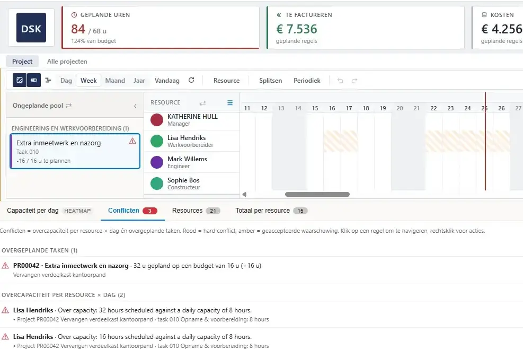523x349 pixels.
Task: Open the Conflicten tab
Action: click(x=132, y=211)
